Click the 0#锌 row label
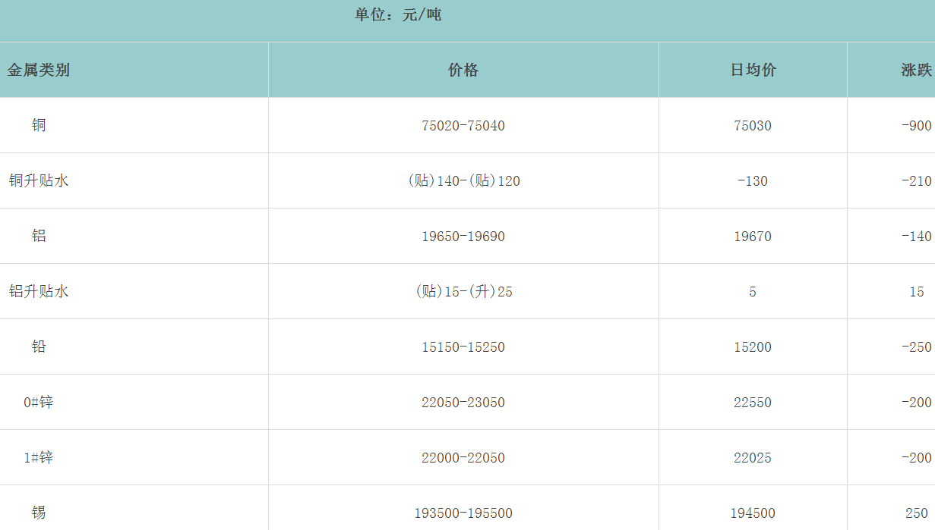Screen dimensions: 935x530 39,402
